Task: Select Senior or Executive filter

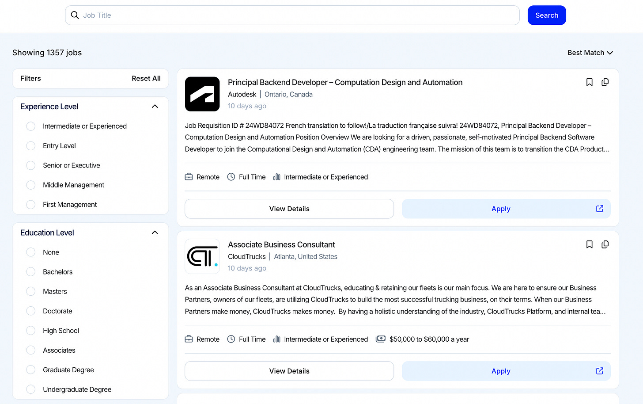Action: [x=31, y=165]
